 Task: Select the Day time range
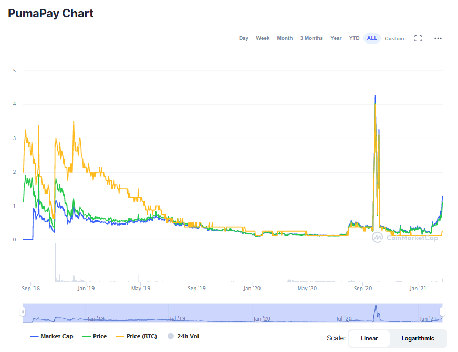[244, 38]
